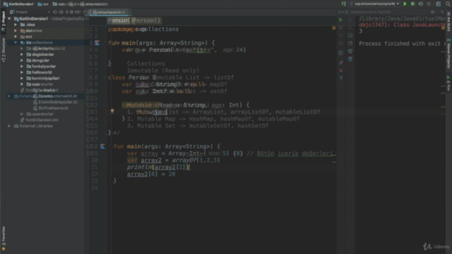This screenshot has height=254, width=452.
Task: Open the run configuration dropdown
Action: click(x=374, y=4)
